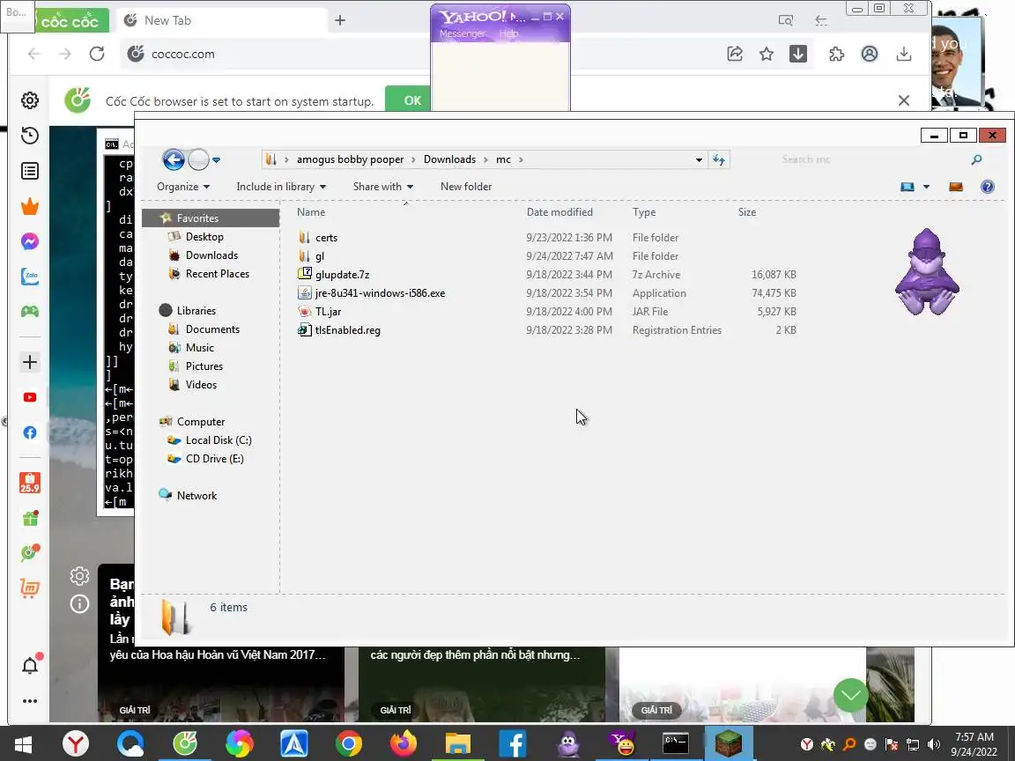
Task: Open more options dots in sidebar
Action: [x=30, y=701]
